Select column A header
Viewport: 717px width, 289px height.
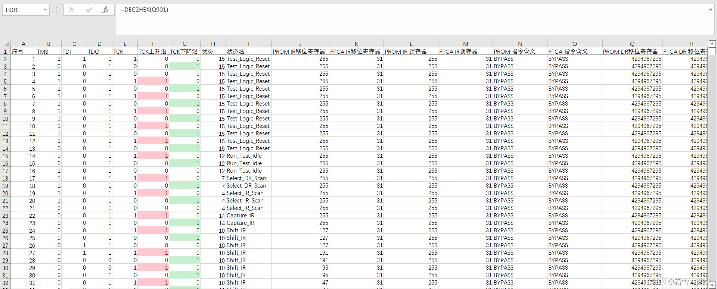(23, 44)
